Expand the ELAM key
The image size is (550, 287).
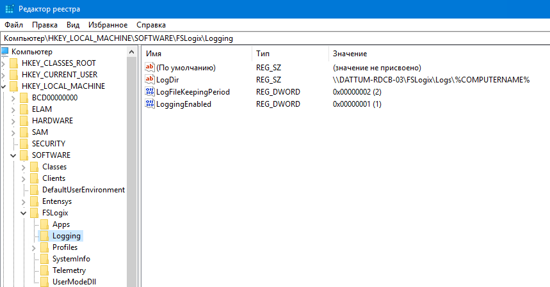coord(13,110)
